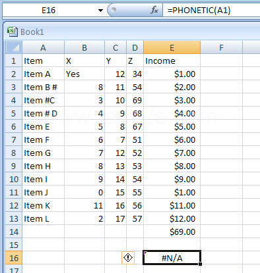This screenshot has height=273, width=260.
Task: Click the formula bar expand circle handle
Action: click(x=114, y=10)
